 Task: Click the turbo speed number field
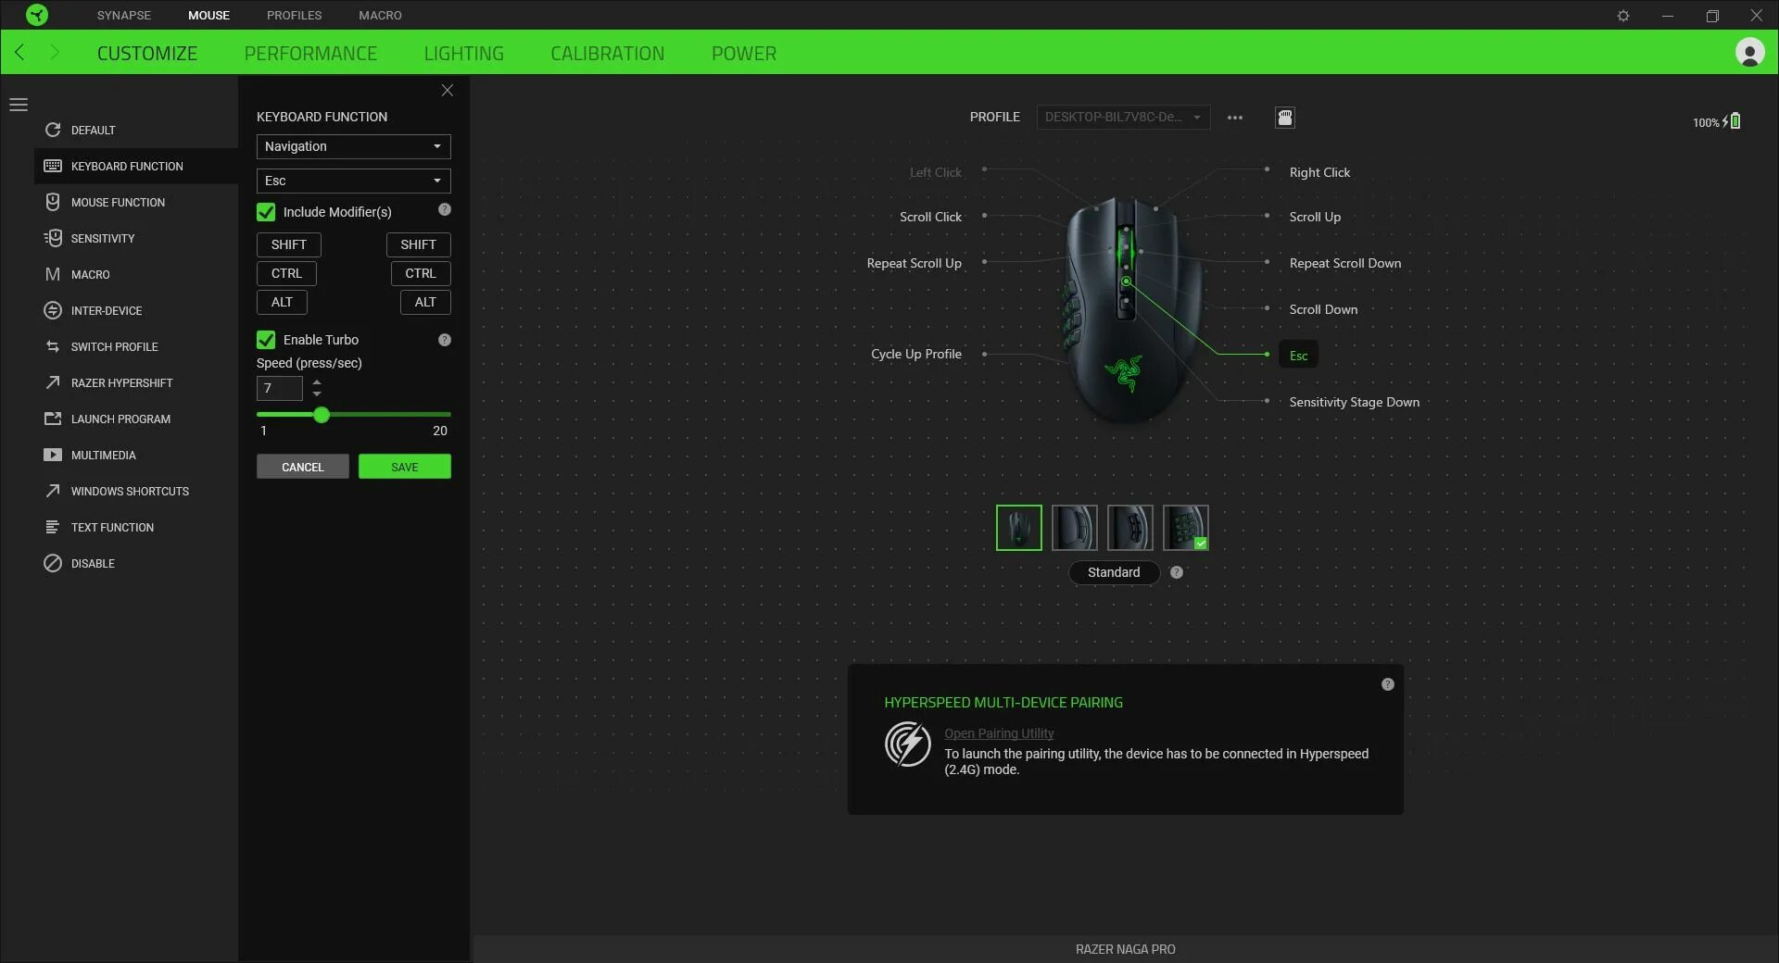pos(280,389)
